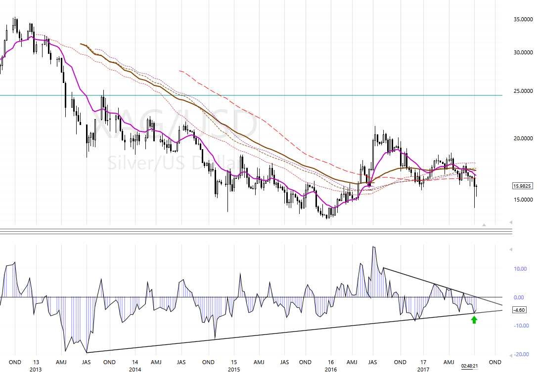The height and width of the screenshot is (373, 537).
Task: Click the 35.0000 price scale label
Action: [524, 20]
